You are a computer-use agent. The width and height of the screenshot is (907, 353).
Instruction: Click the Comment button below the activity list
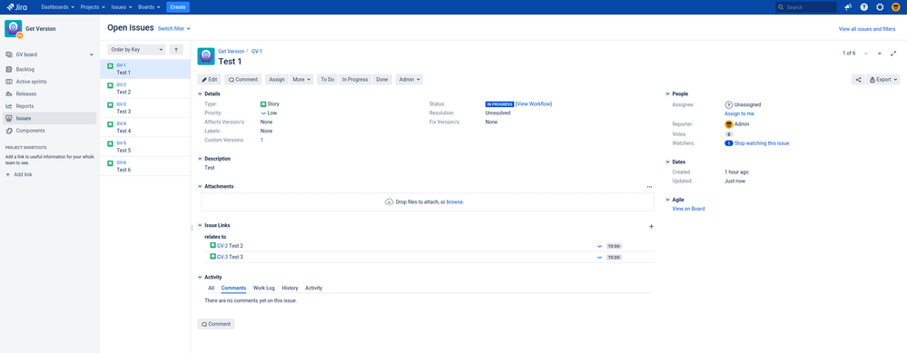216,324
